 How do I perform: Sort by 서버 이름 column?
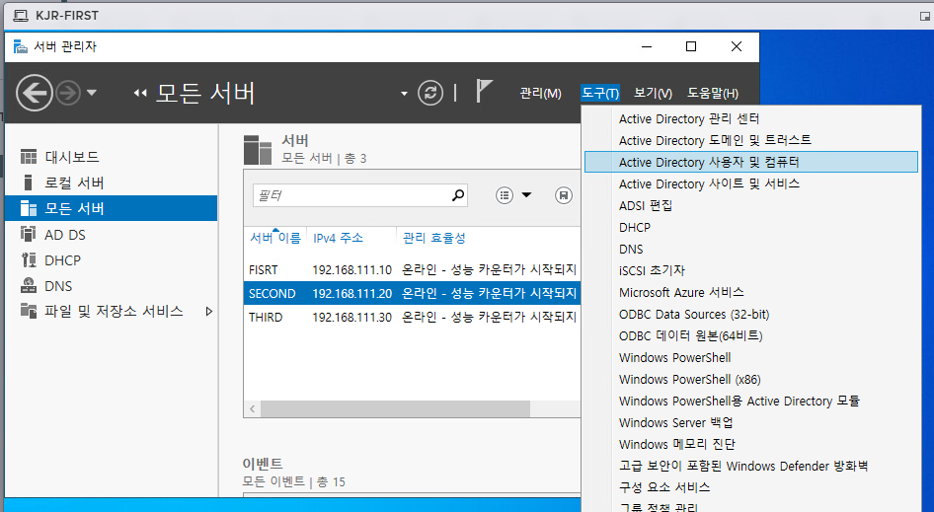275,238
